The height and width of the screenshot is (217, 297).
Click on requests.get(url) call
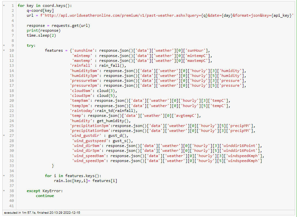71,26
